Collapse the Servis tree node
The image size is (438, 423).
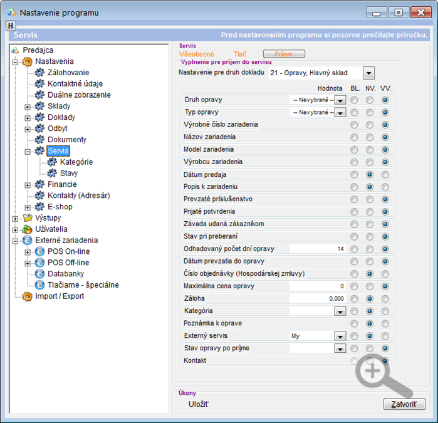tap(28, 152)
